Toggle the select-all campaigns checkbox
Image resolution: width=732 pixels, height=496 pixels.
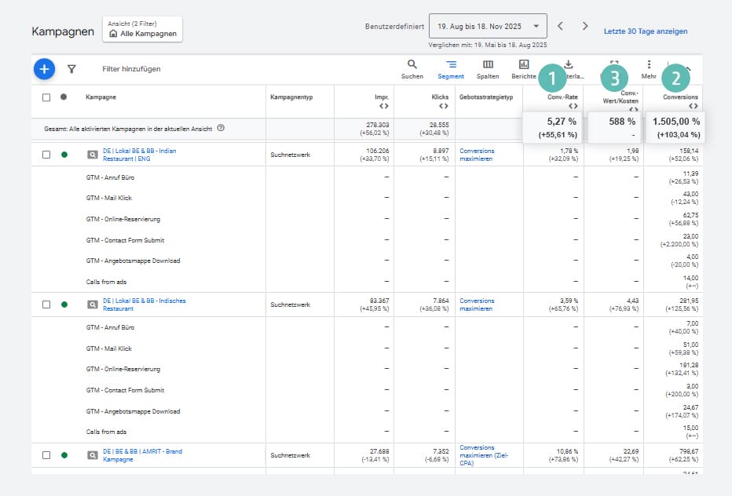[46, 97]
